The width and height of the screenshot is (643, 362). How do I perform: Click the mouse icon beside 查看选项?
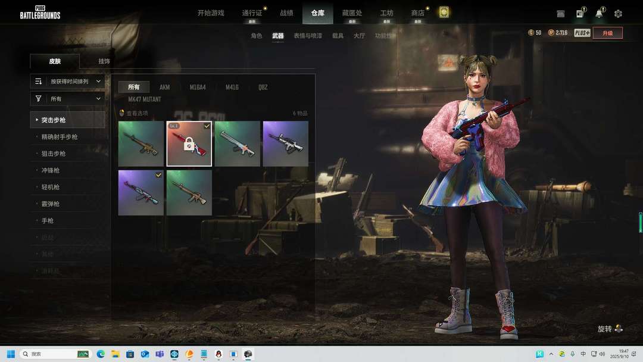[121, 113]
